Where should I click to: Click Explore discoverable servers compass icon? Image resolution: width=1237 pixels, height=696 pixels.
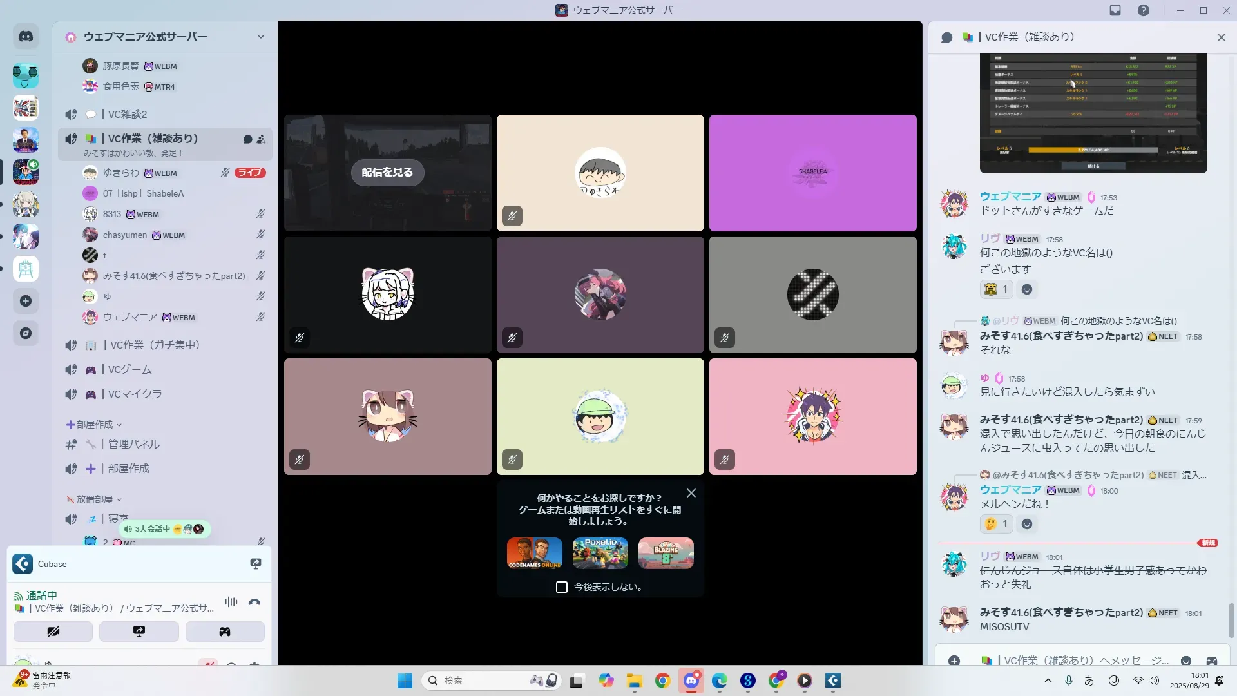(26, 333)
